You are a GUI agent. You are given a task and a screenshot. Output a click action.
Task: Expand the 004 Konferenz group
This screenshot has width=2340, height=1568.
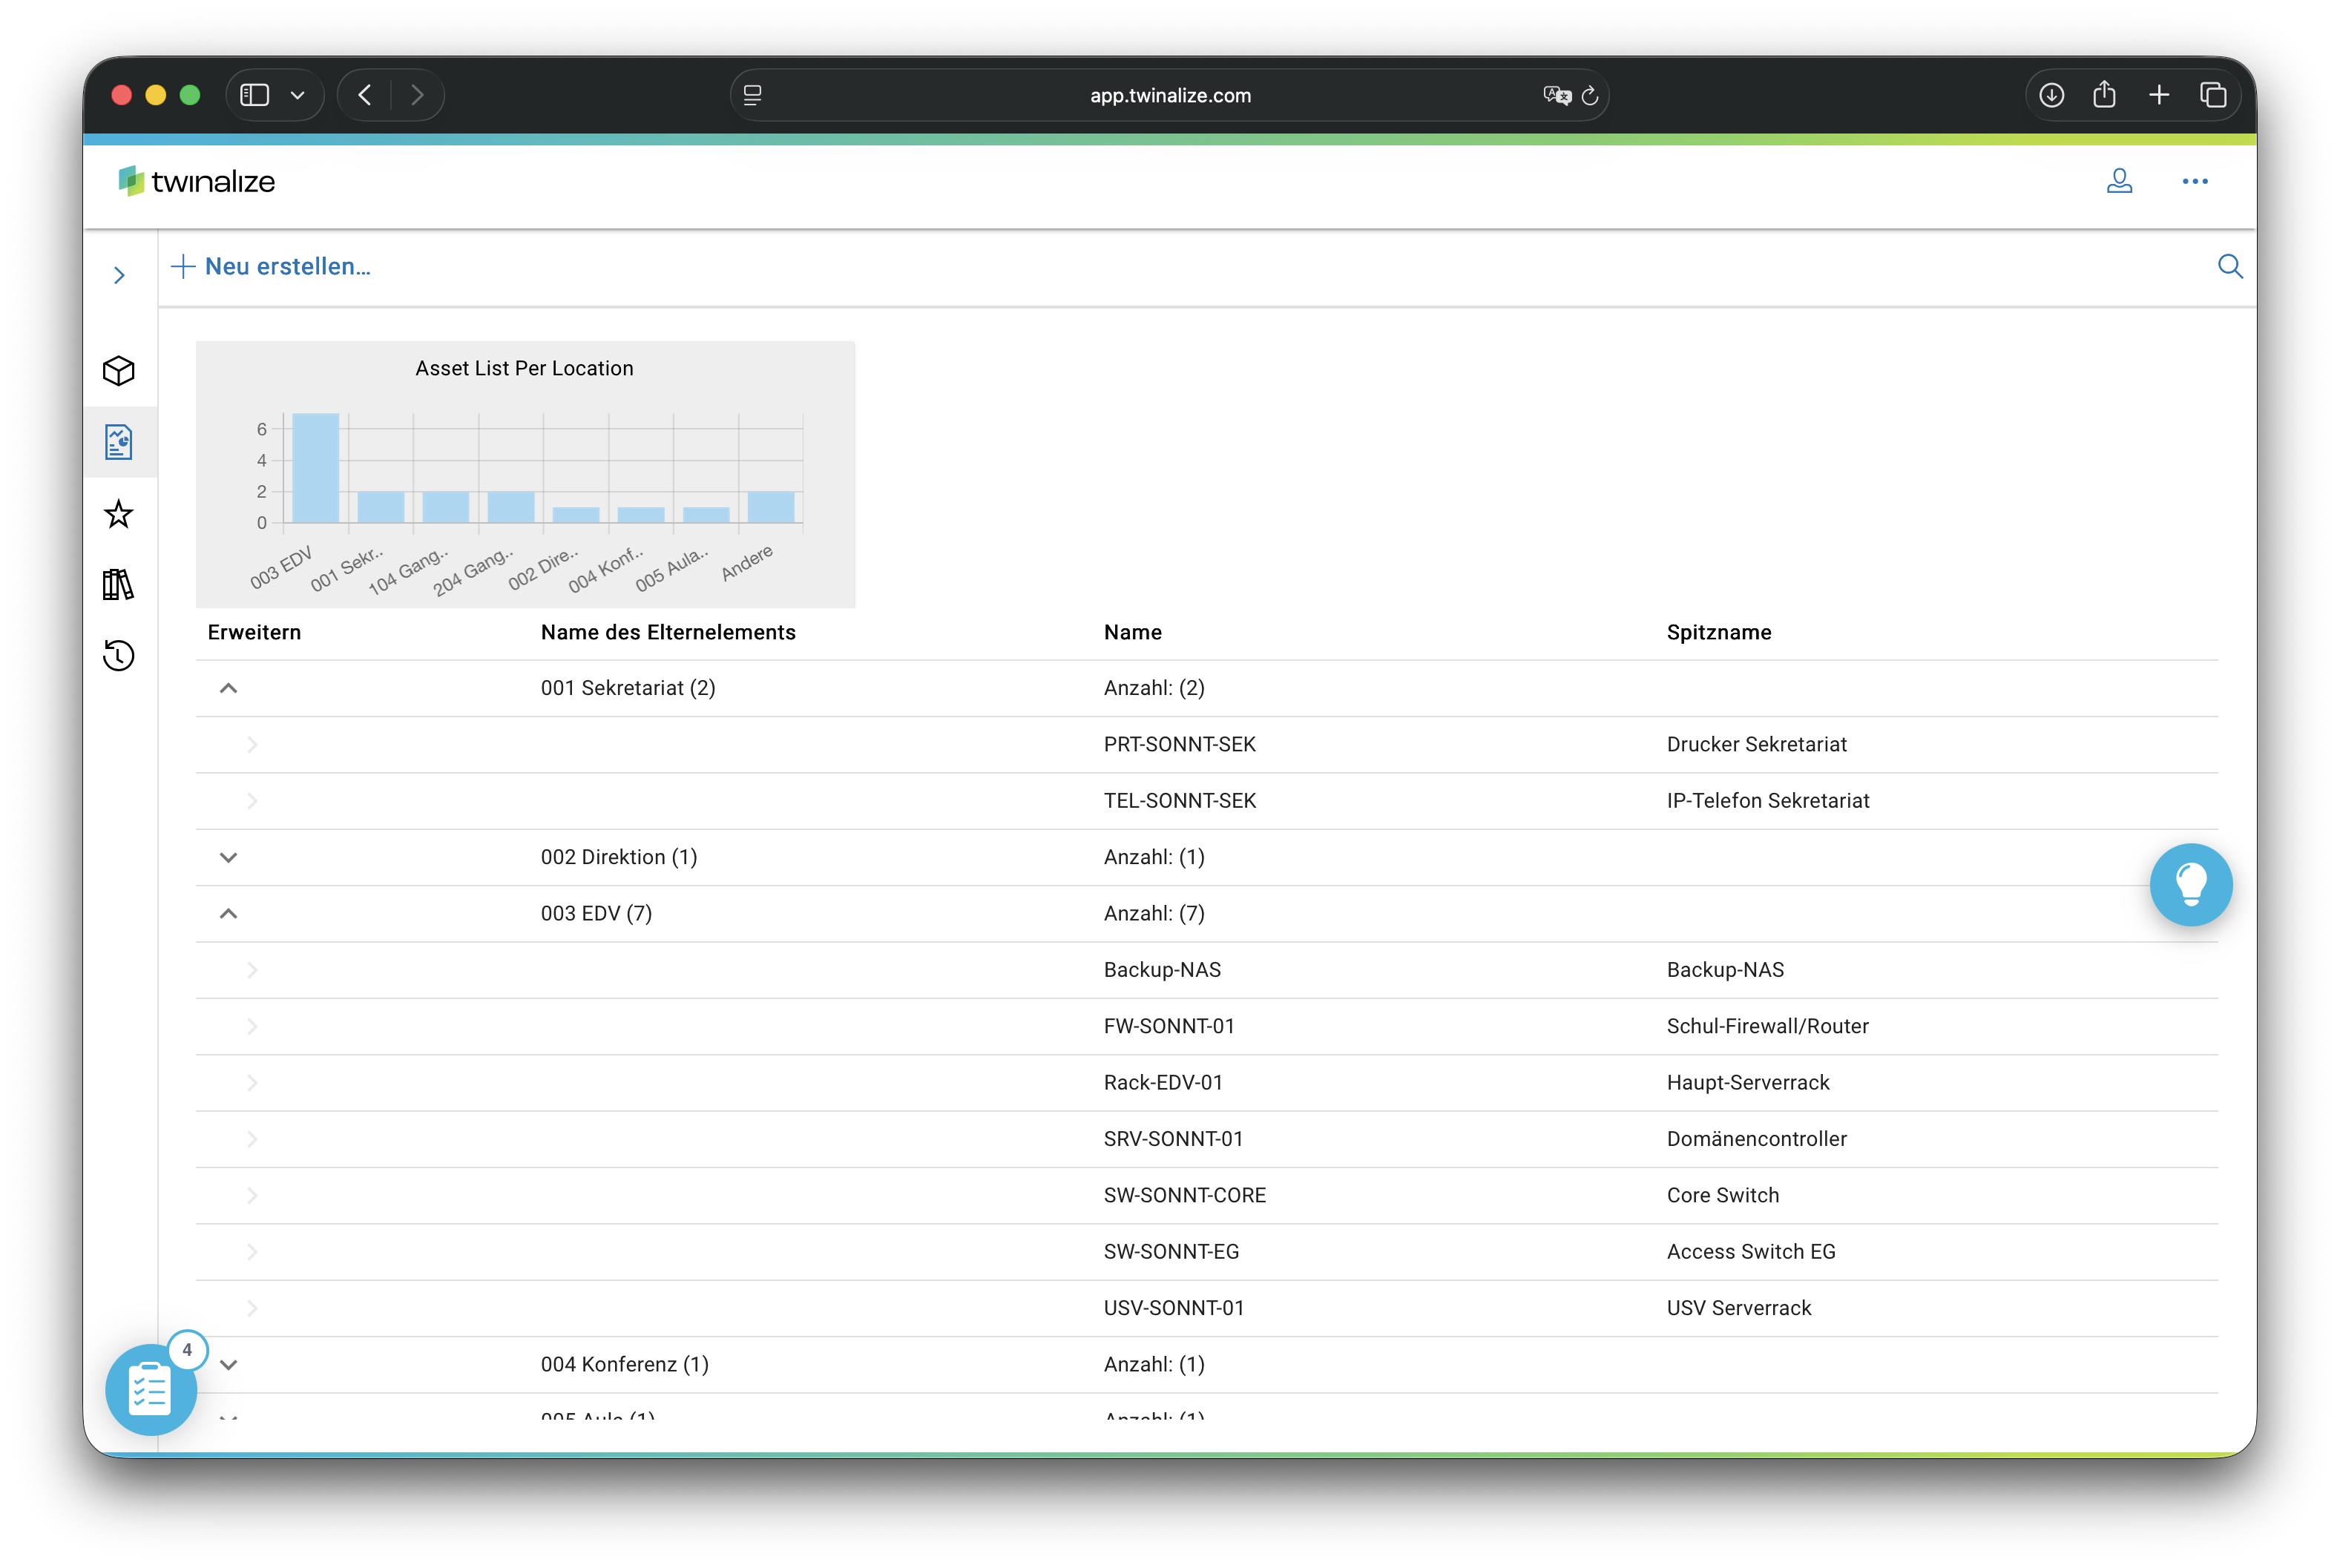pos(228,1364)
